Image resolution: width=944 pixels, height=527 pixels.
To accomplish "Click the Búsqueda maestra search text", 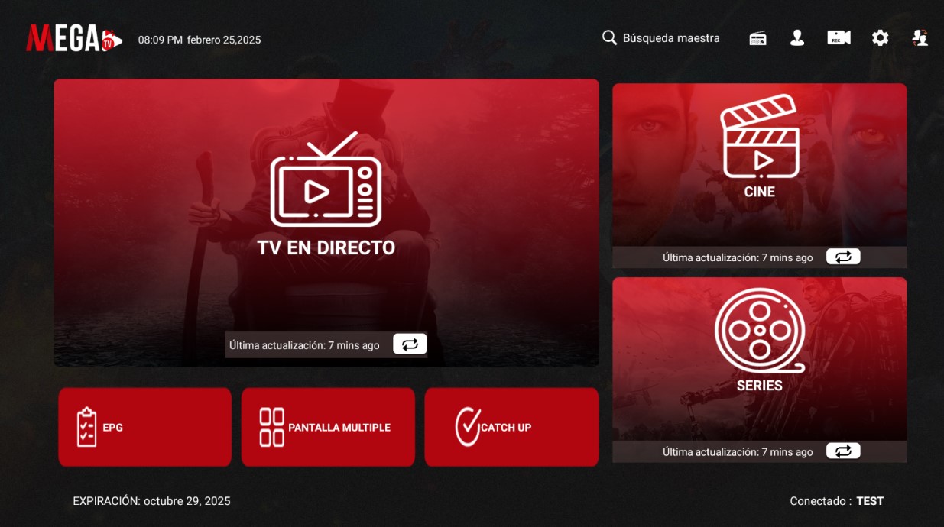I will pyautogui.click(x=671, y=38).
